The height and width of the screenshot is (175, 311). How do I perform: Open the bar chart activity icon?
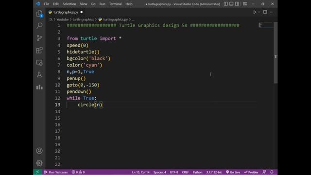pos(39,87)
